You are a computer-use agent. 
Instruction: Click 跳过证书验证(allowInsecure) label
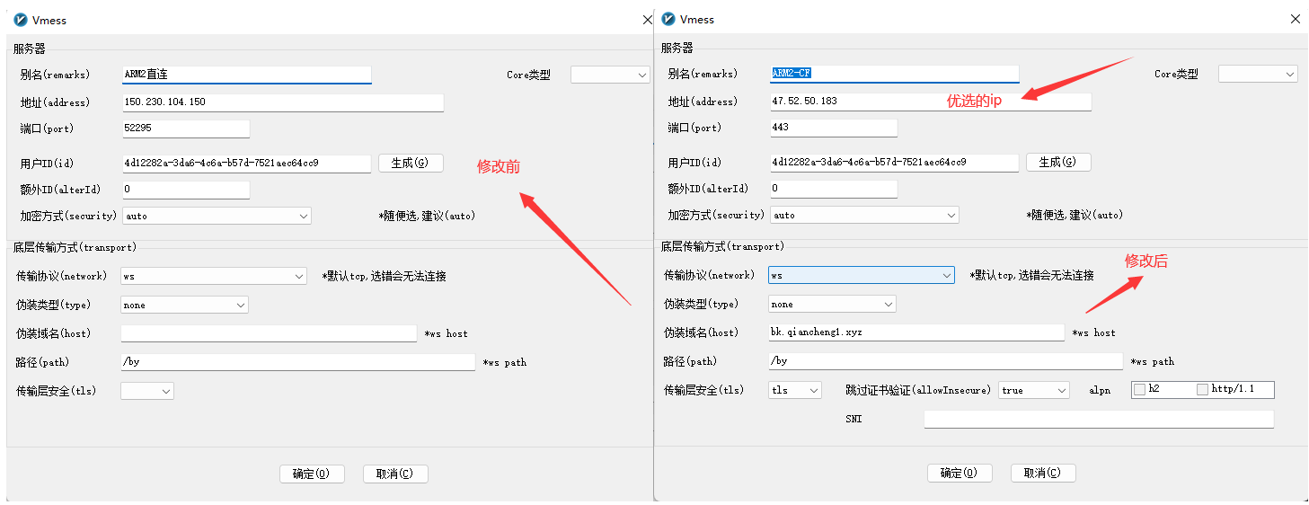[x=918, y=391]
